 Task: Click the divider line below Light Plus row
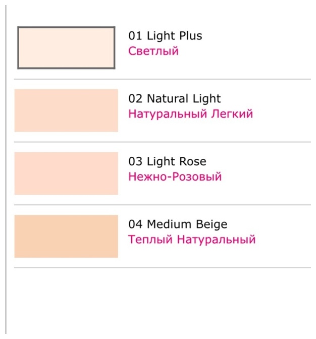point(163,79)
